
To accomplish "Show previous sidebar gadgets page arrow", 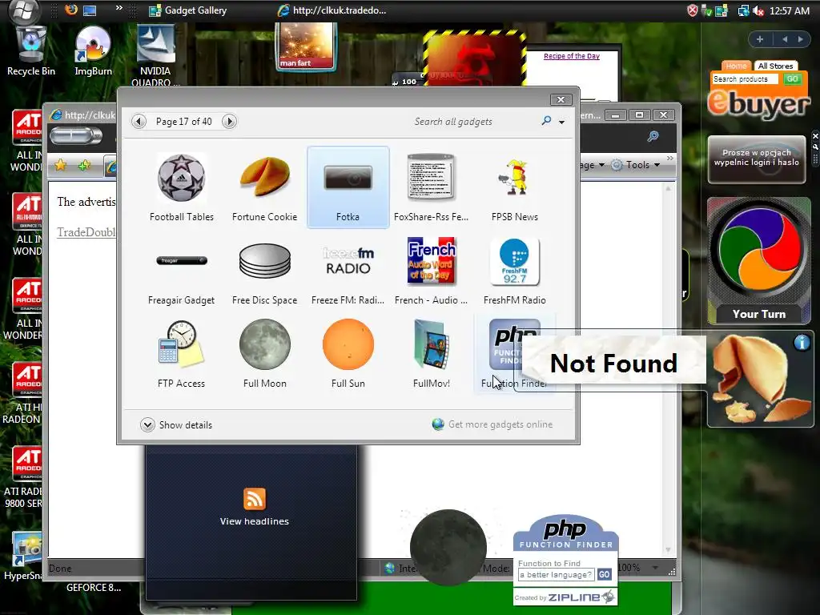I will [x=785, y=39].
